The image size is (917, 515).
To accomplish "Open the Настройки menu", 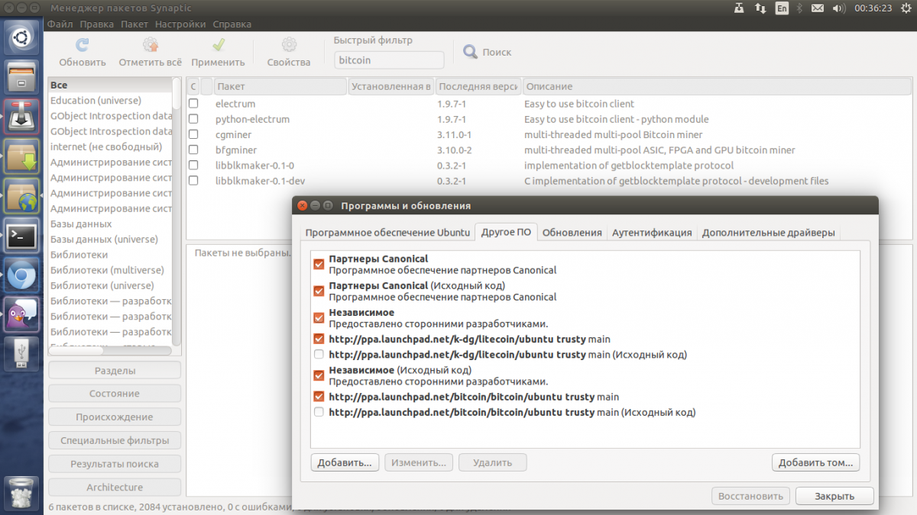I will (x=180, y=24).
